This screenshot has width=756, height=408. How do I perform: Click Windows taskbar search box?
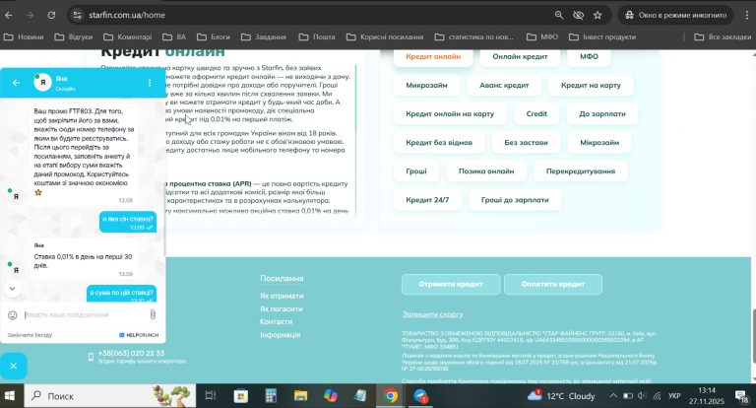tap(110, 396)
